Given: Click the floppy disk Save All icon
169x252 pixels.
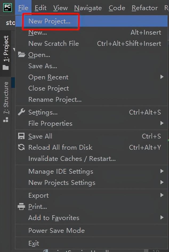Looking at the screenshot, I should 21,136.
